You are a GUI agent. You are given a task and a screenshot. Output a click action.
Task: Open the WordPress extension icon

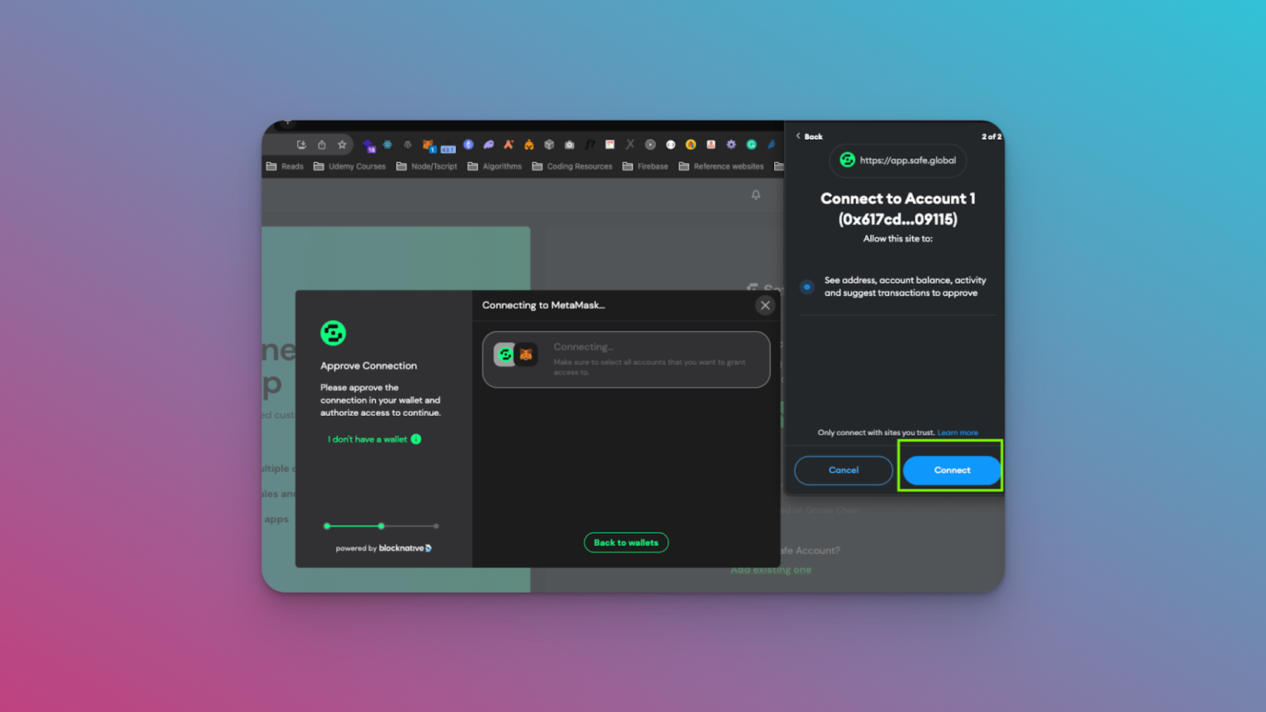[408, 145]
